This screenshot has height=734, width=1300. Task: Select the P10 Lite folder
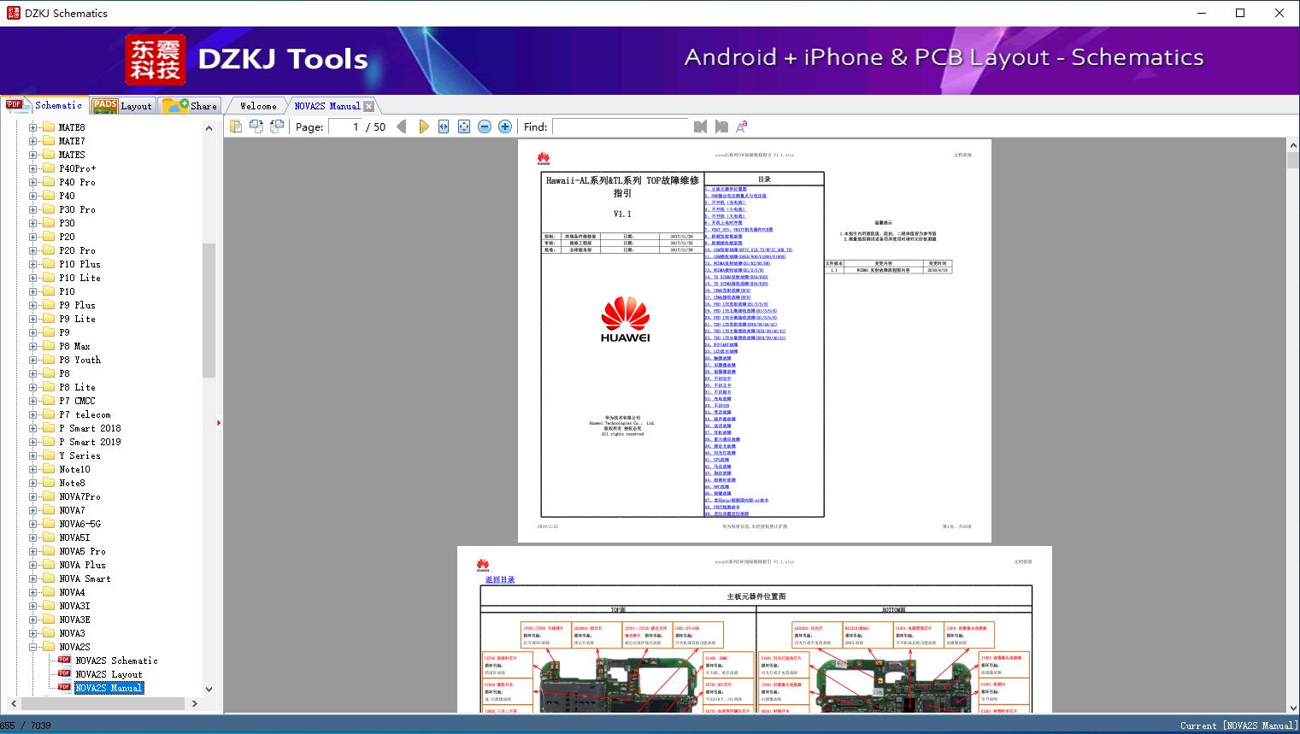pos(79,278)
